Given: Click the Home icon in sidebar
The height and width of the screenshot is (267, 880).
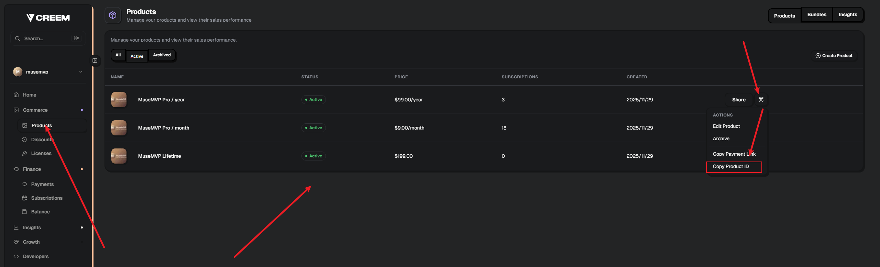Looking at the screenshot, I should (16, 95).
